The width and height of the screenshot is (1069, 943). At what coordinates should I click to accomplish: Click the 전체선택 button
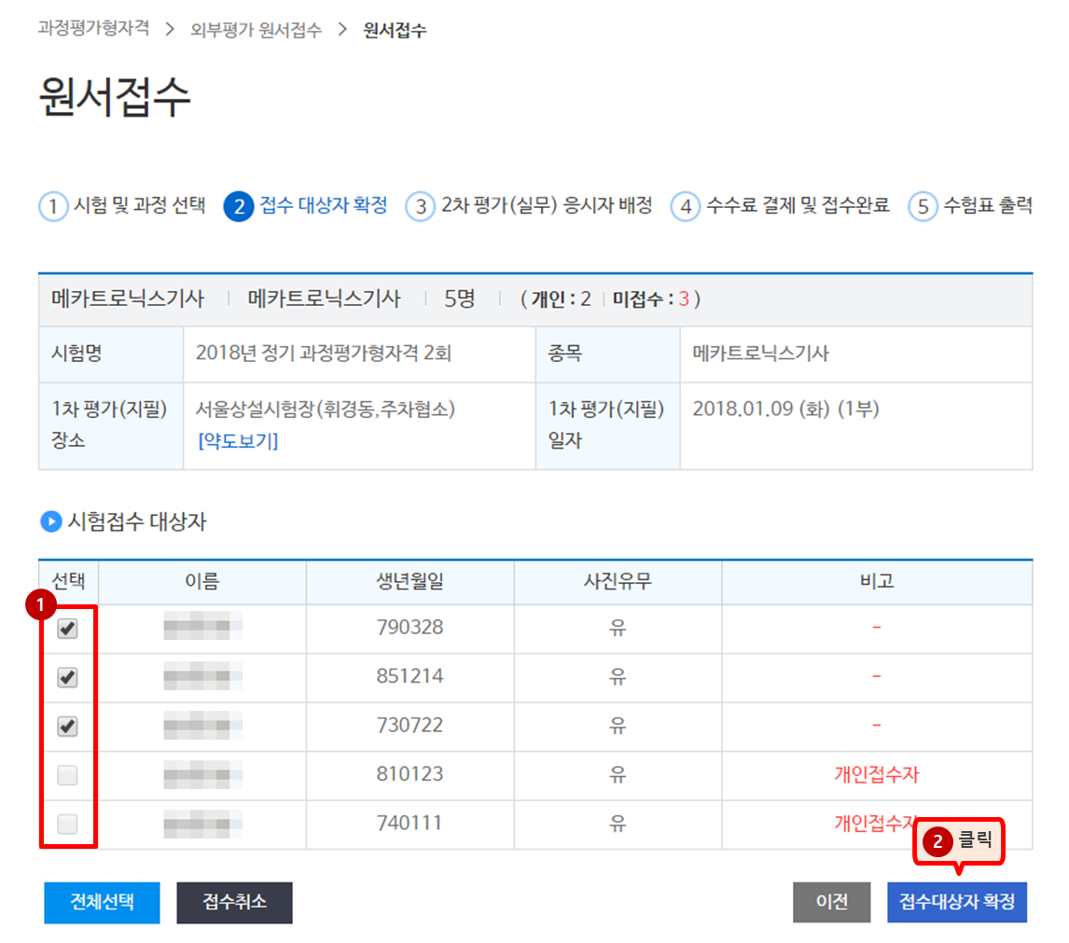[103, 902]
